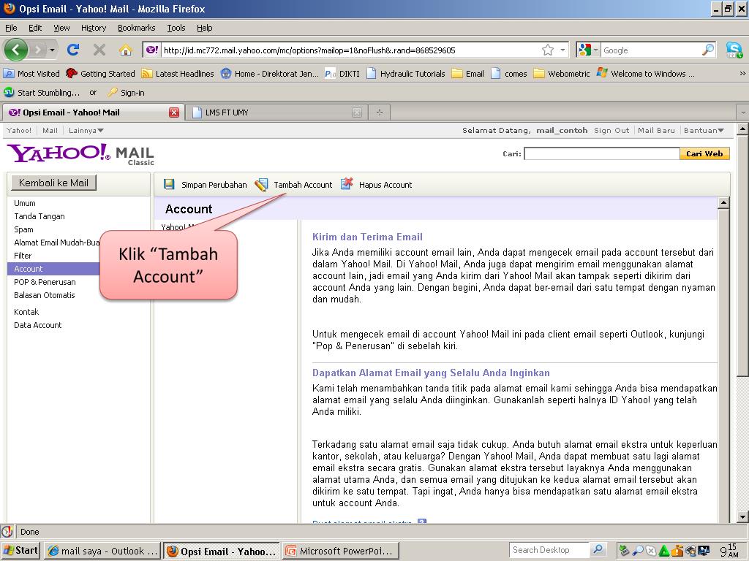Open Most Visited bookmarks folder
Viewport: 749px width, 561px height.
pyautogui.click(x=31, y=74)
